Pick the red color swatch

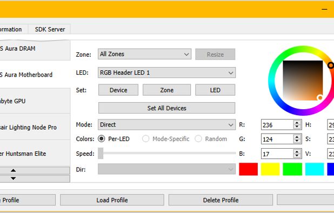click(249, 169)
